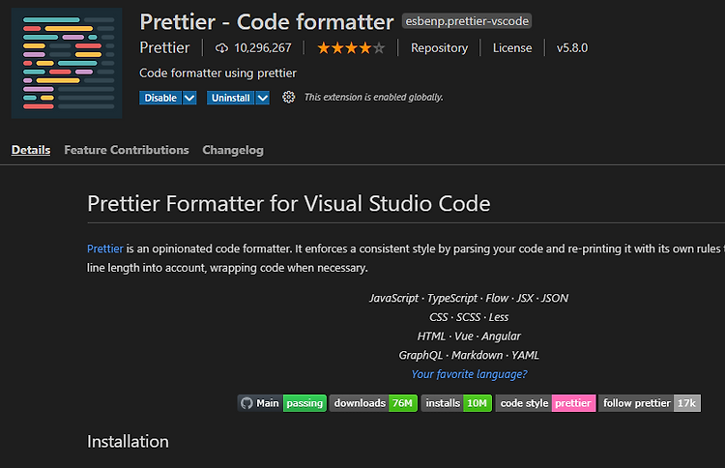
Task: Open the extension settings gear icon
Action: point(288,97)
